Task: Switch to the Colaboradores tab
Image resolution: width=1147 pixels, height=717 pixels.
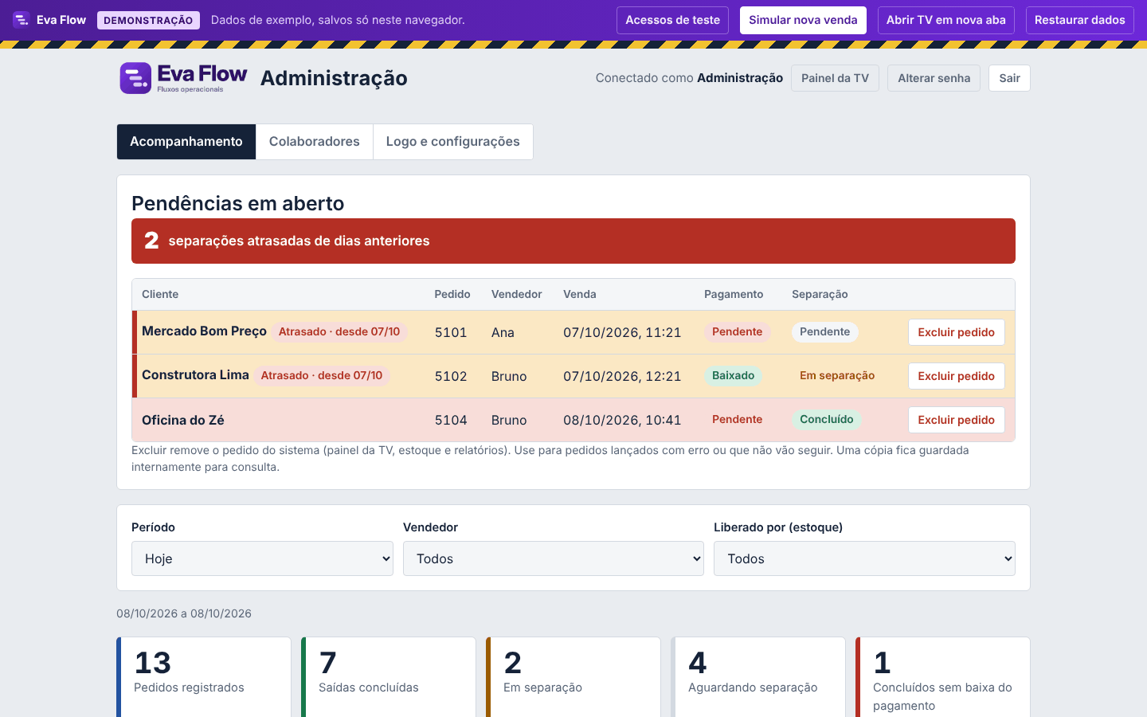Action: click(x=315, y=142)
